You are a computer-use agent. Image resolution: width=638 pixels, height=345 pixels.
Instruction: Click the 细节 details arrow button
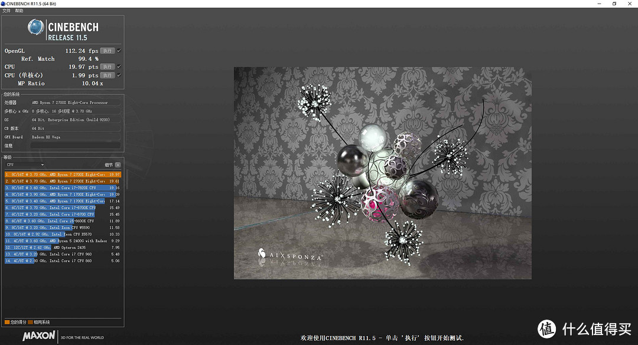coord(118,165)
